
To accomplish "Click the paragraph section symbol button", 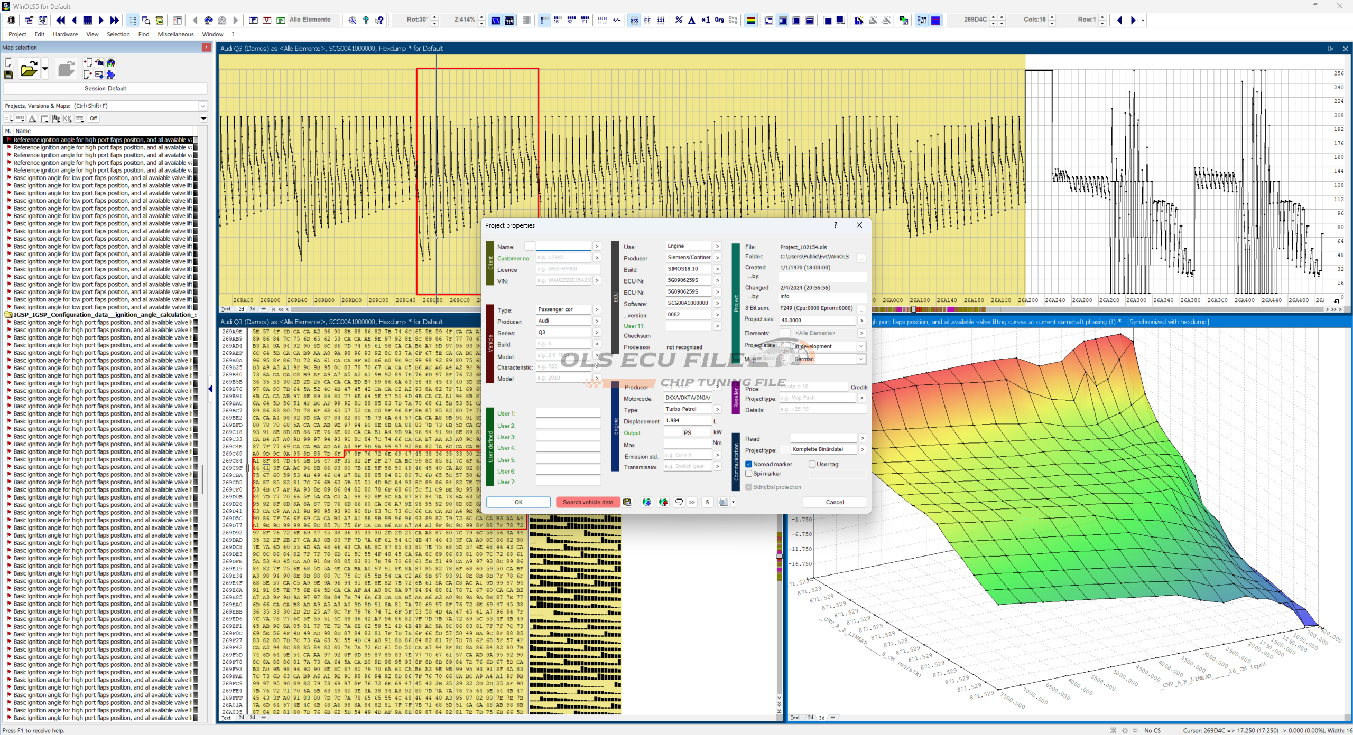I will pyautogui.click(x=707, y=502).
